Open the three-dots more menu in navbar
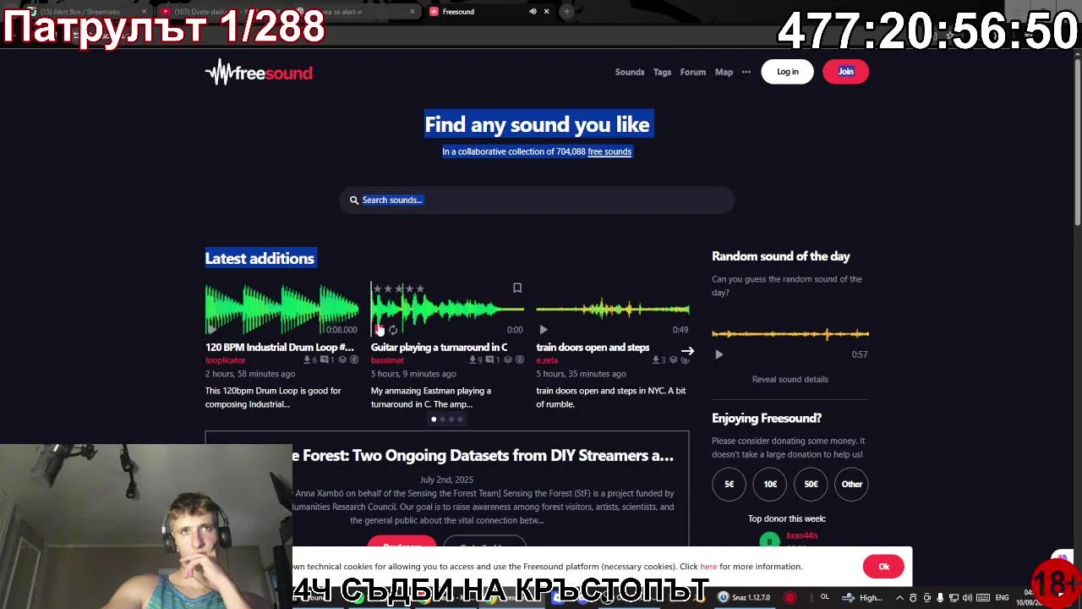This screenshot has height=609, width=1082. (x=746, y=72)
